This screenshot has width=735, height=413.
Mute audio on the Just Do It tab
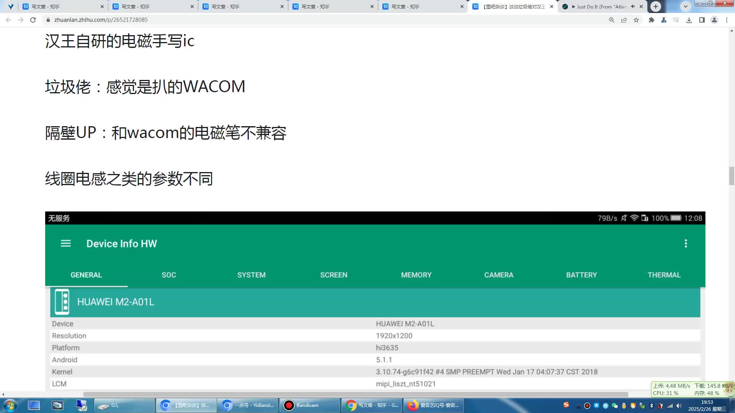[x=633, y=7]
